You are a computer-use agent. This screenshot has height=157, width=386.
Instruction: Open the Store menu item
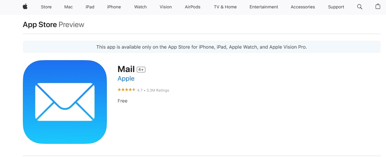[x=46, y=7]
